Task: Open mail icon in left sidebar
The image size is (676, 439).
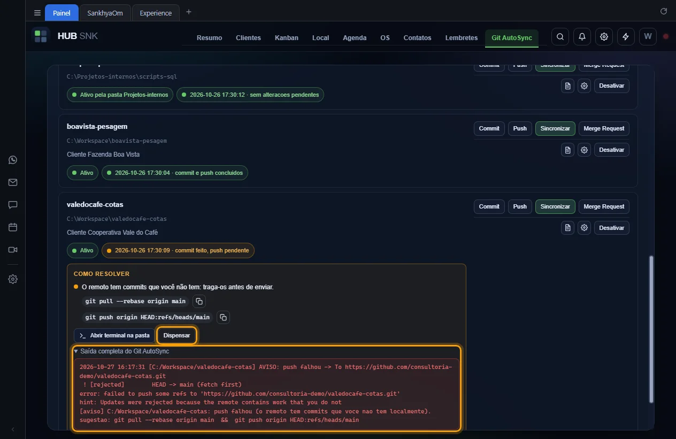Action: tap(13, 182)
